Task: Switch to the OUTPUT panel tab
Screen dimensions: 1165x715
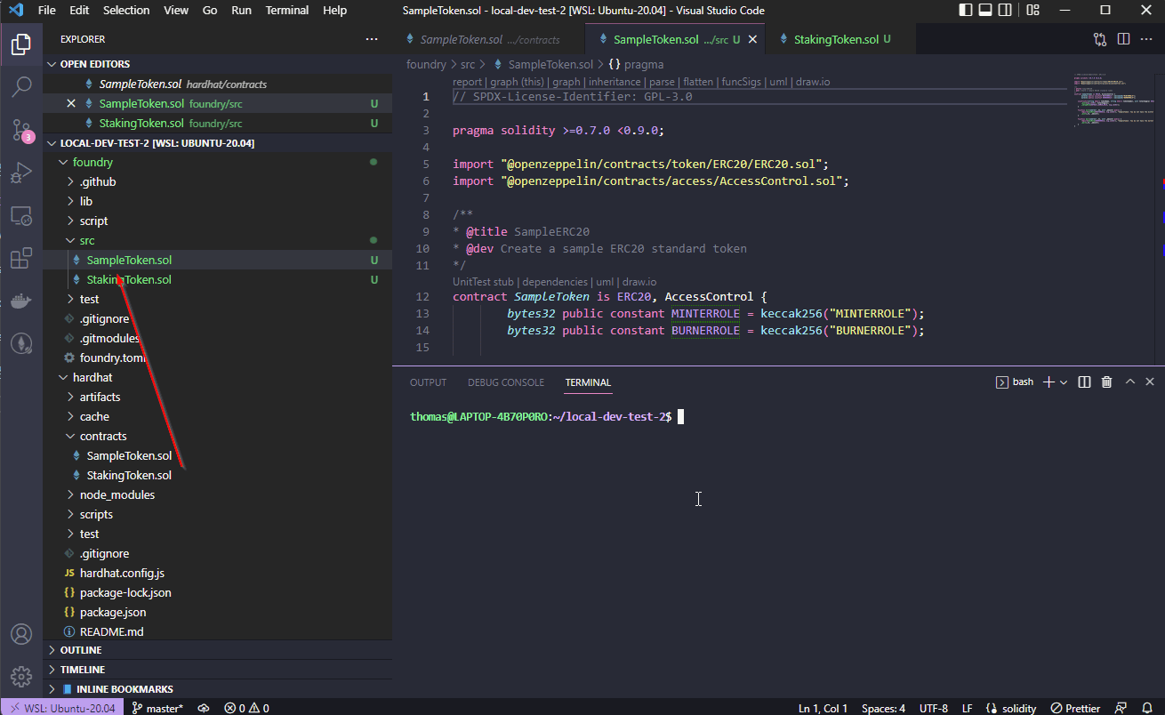Action: [428, 382]
